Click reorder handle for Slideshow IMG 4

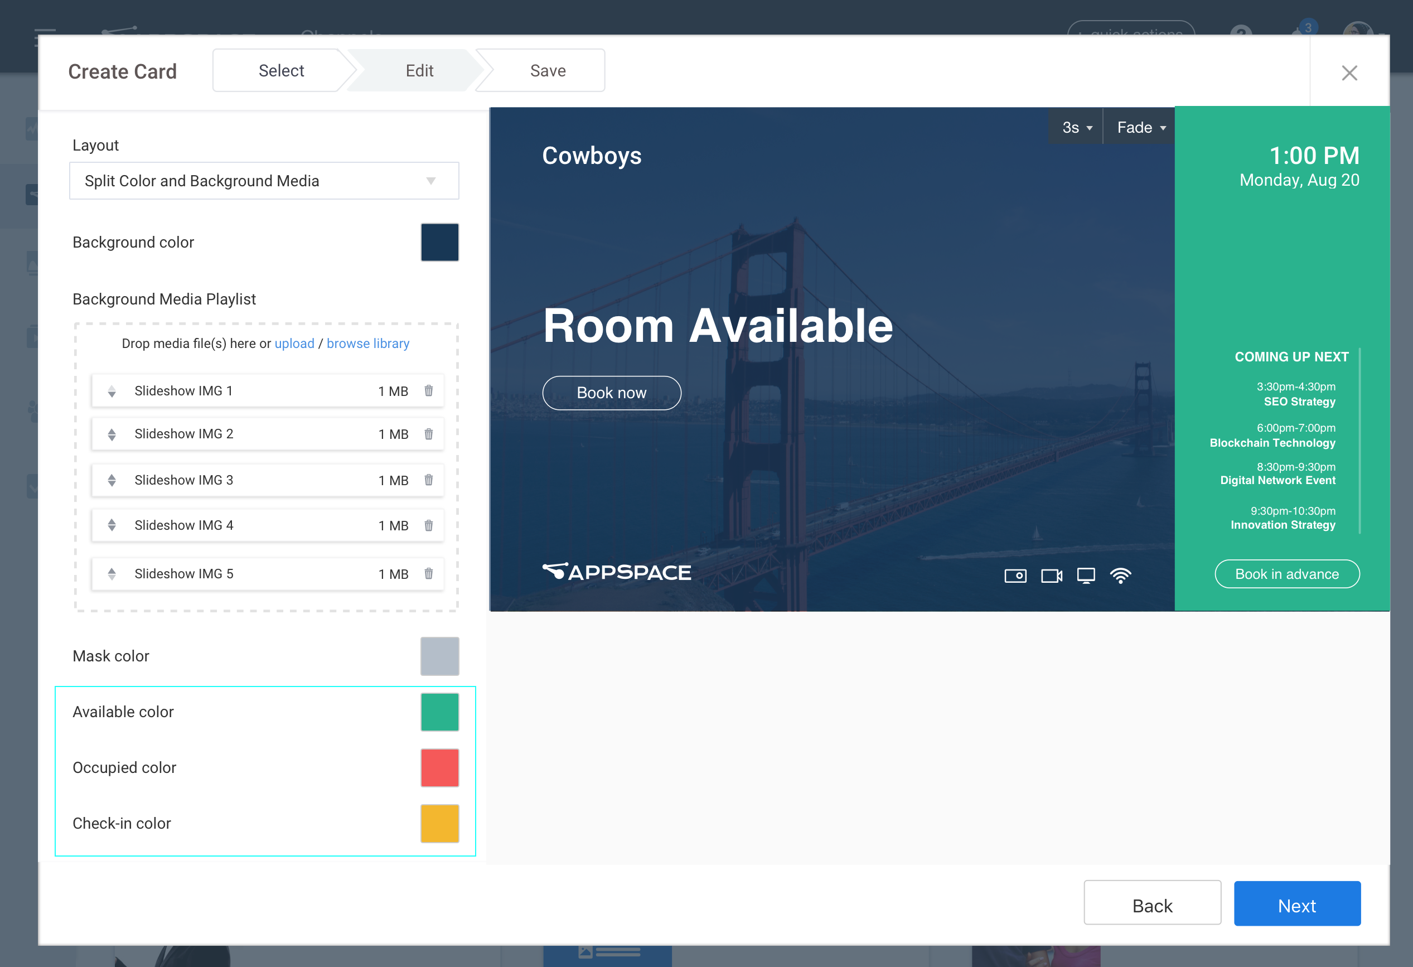pos(112,525)
